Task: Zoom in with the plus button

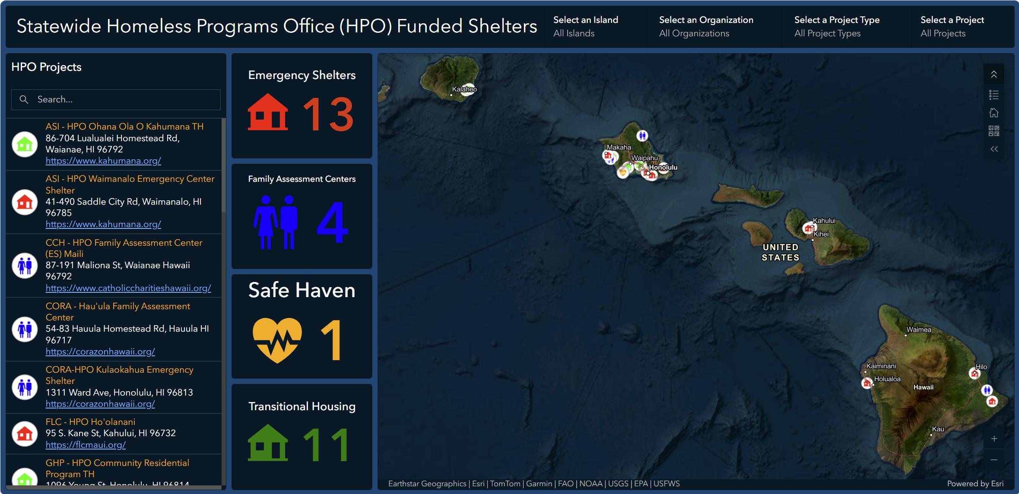Action: [994, 439]
